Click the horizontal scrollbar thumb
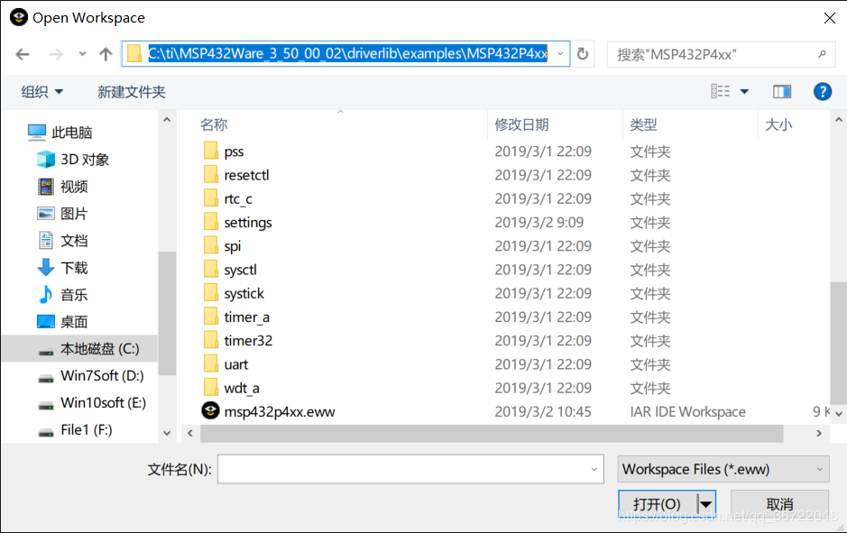This screenshot has width=847, height=533. pos(492,433)
